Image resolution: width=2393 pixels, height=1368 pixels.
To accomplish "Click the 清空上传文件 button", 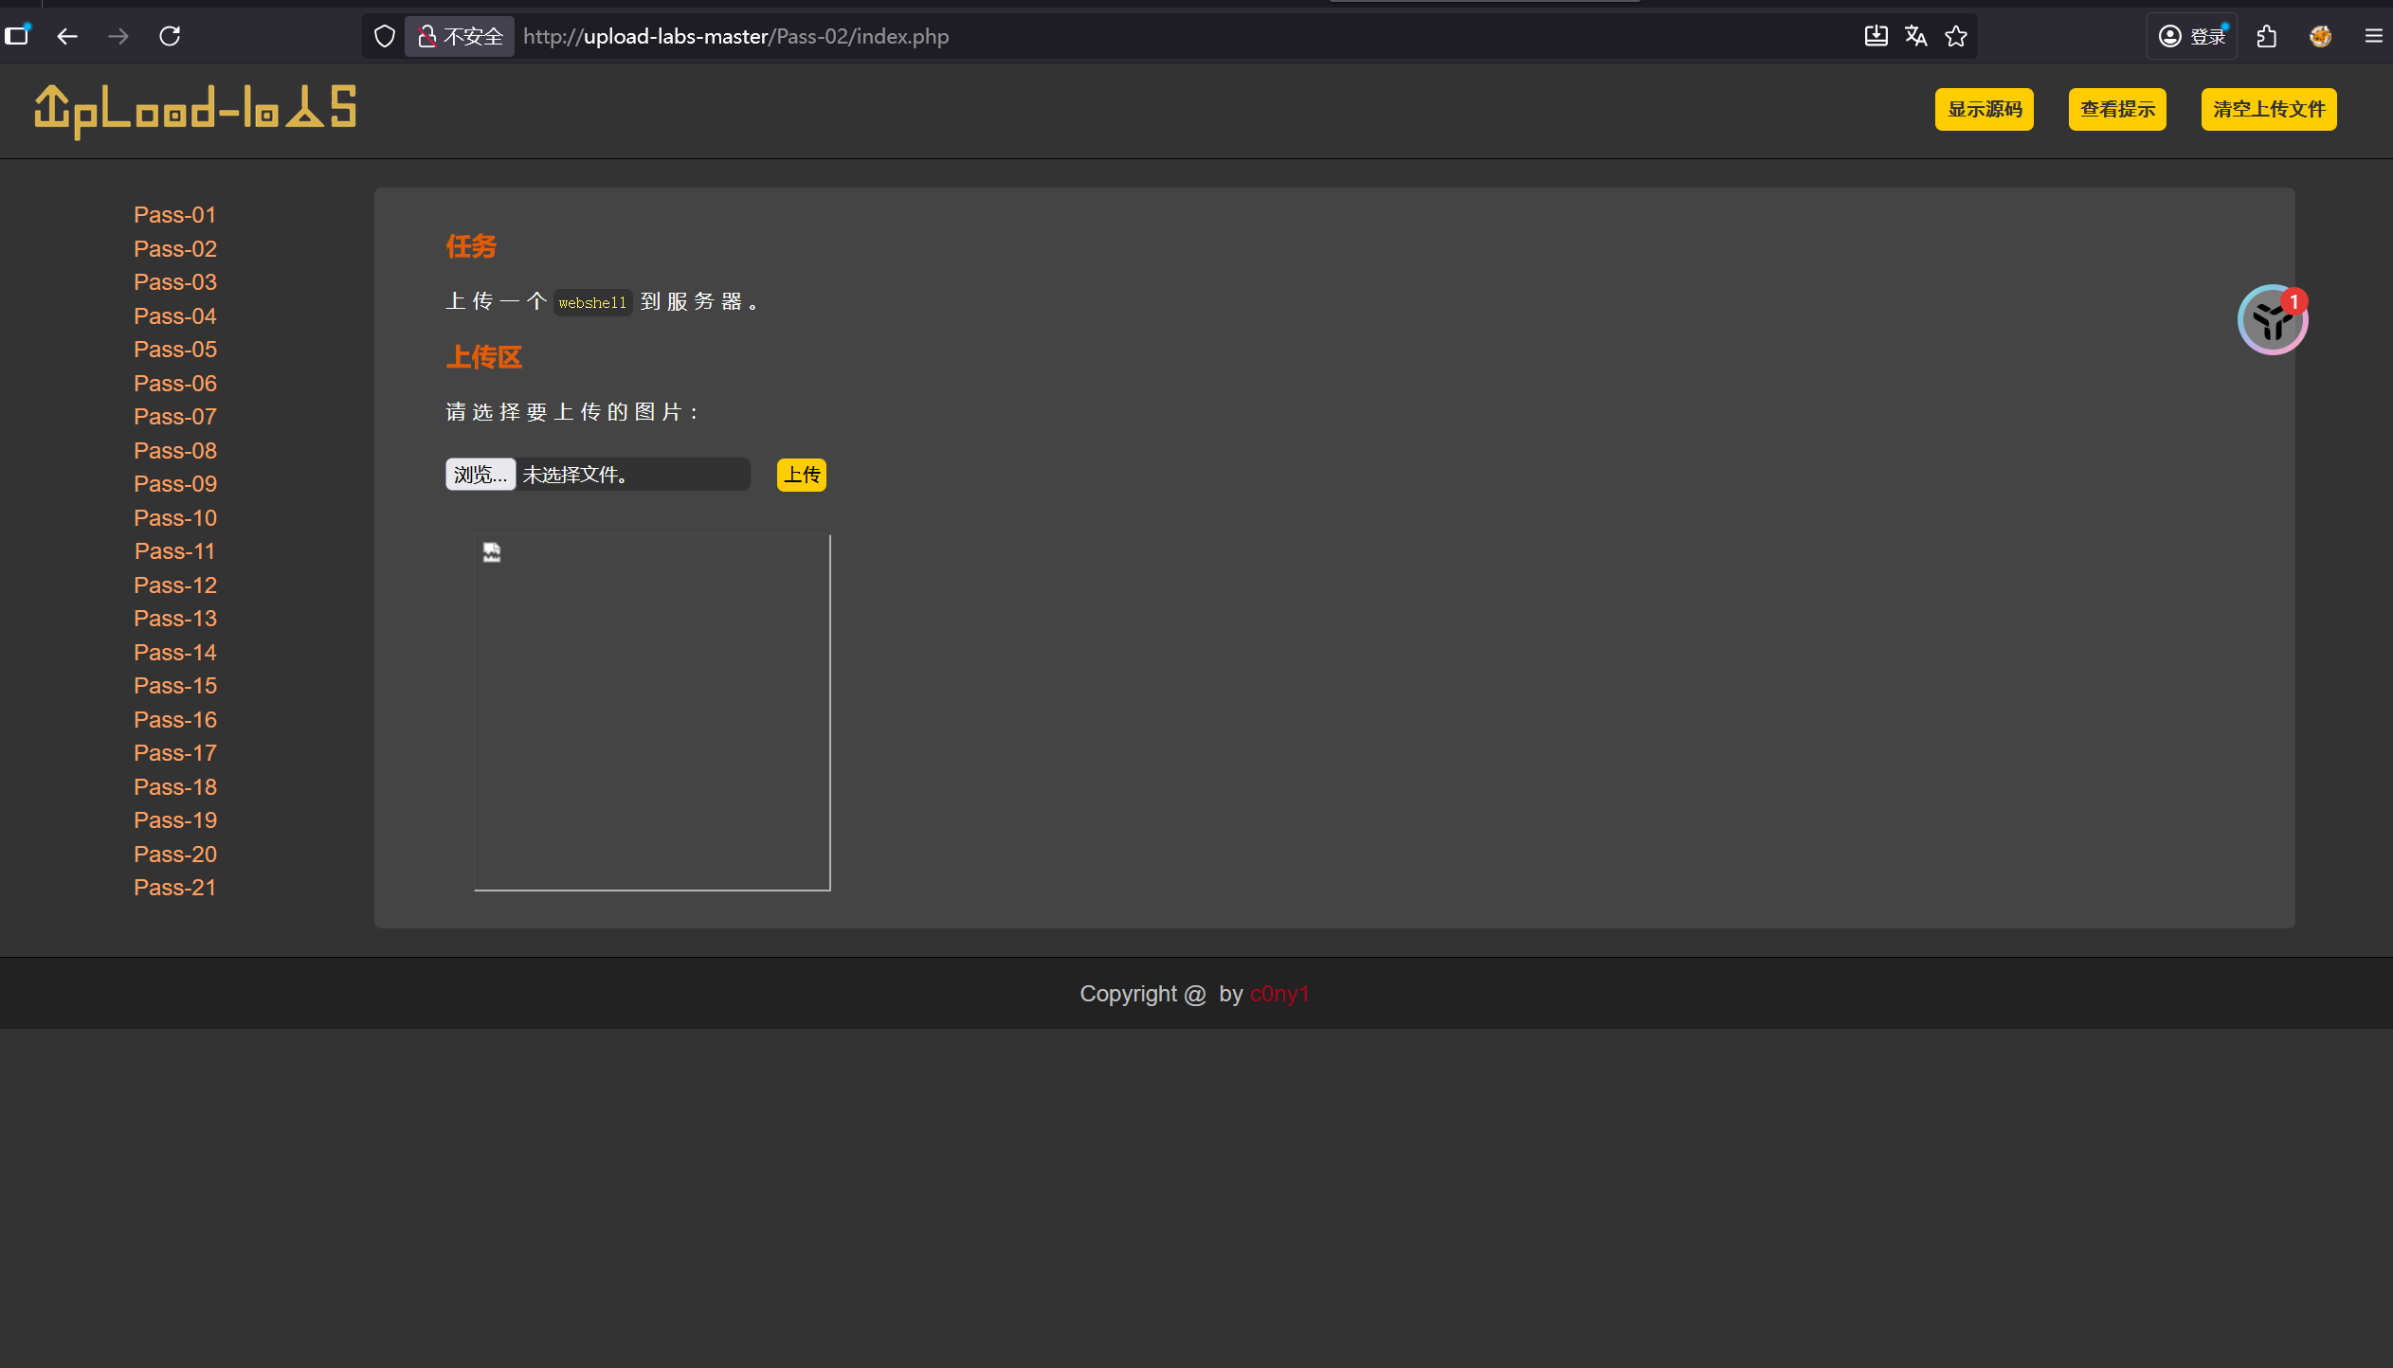I will [x=2268, y=109].
